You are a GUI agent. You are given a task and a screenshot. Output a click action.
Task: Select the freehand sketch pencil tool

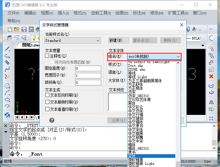[x=7, y=77]
